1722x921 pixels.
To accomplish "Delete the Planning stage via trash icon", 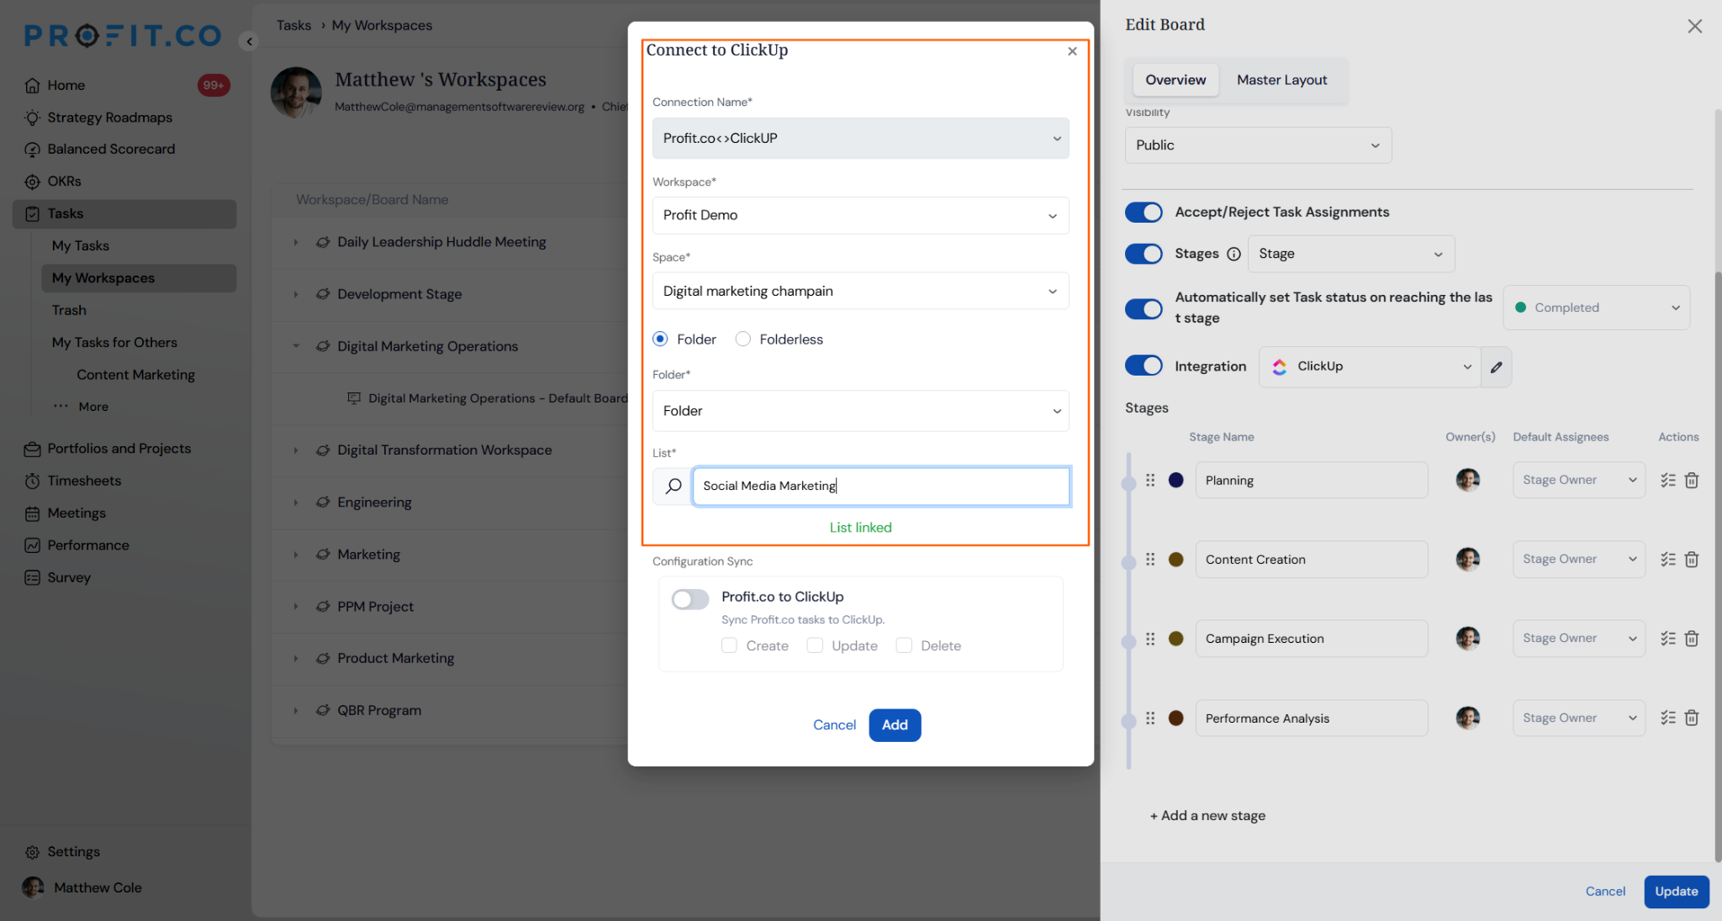I will [x=1692, y=480].
